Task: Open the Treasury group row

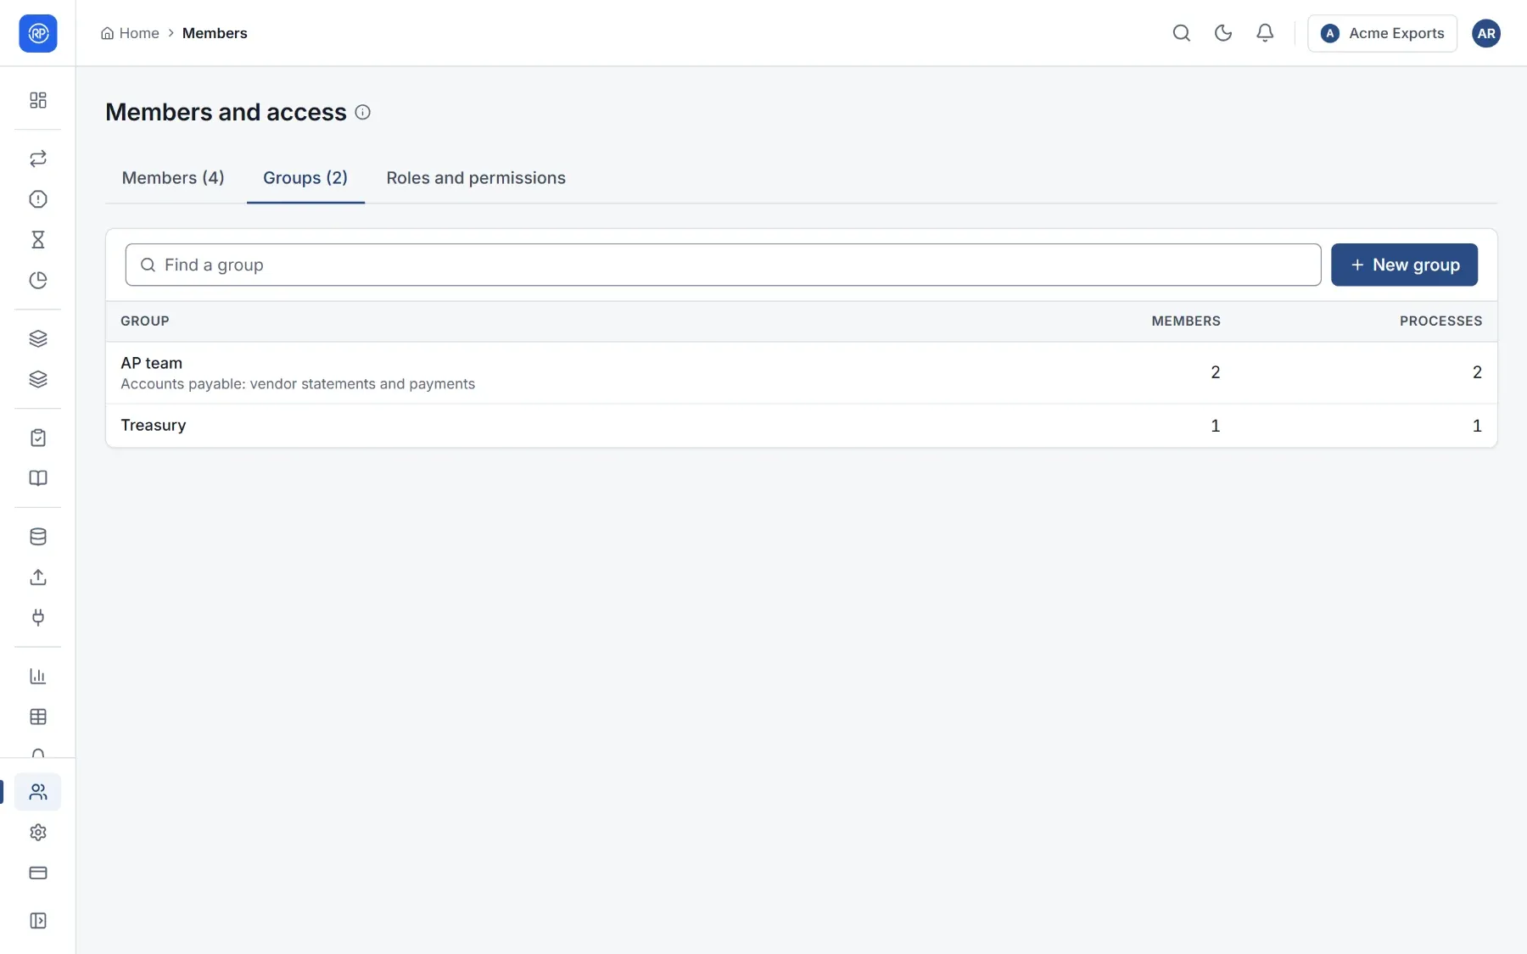Action: pyautogui.click(x=801, y=426)
